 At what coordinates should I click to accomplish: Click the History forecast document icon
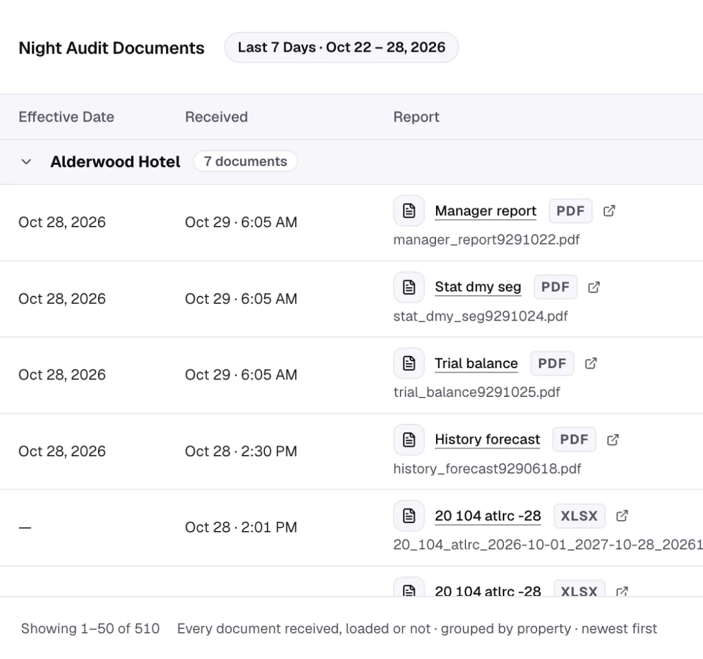(x=409, y=439)
